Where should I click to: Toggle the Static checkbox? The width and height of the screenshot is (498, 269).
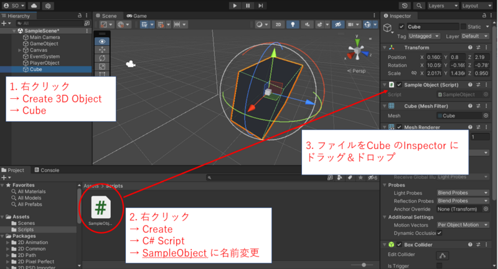coord(463,27)
